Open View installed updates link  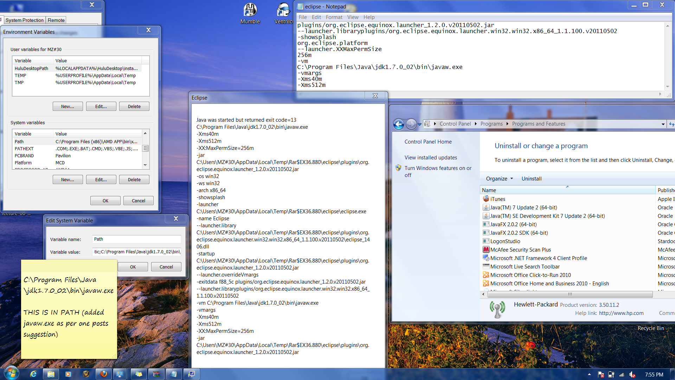(x=431, y=157)
